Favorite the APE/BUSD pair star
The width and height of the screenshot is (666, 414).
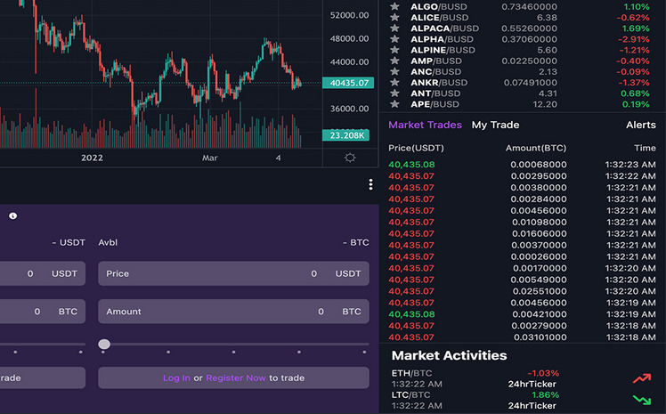(394, 104)
